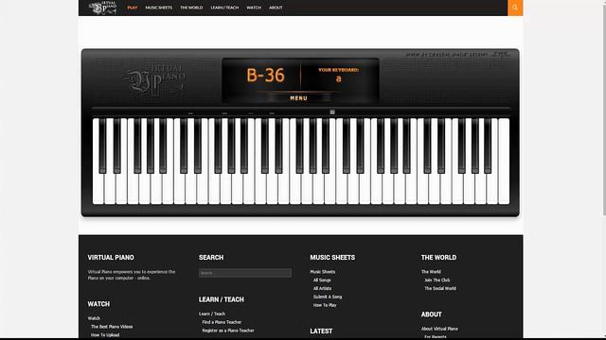Image resolution: width=606 pixels, height=340 pixels.
Task: Click the footer search input field
Action: (245, 273)
